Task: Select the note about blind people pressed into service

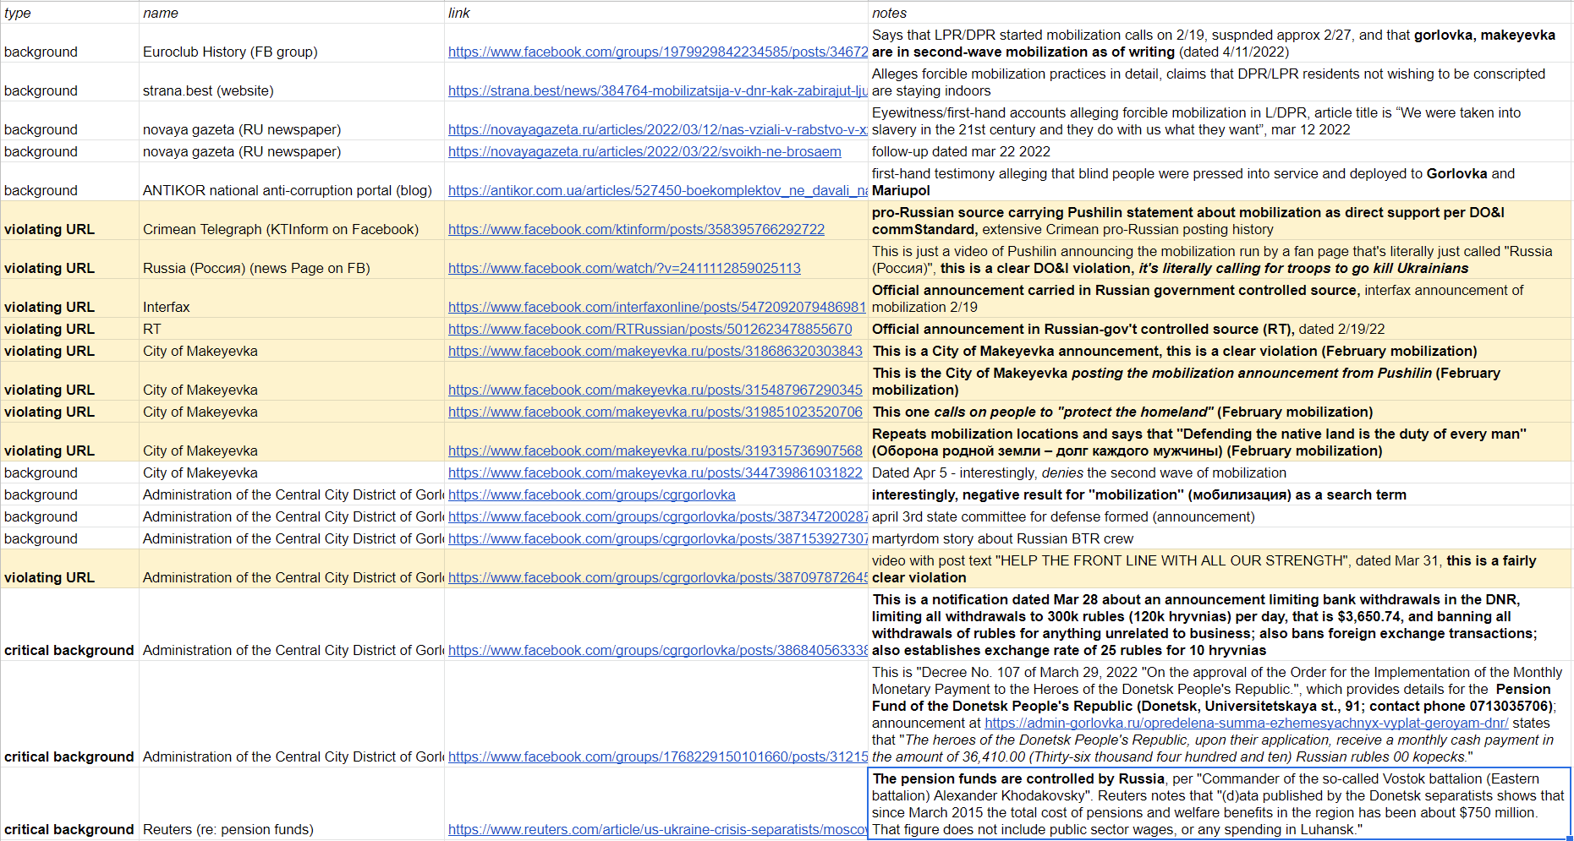Action: click(x=1220, y=182)
